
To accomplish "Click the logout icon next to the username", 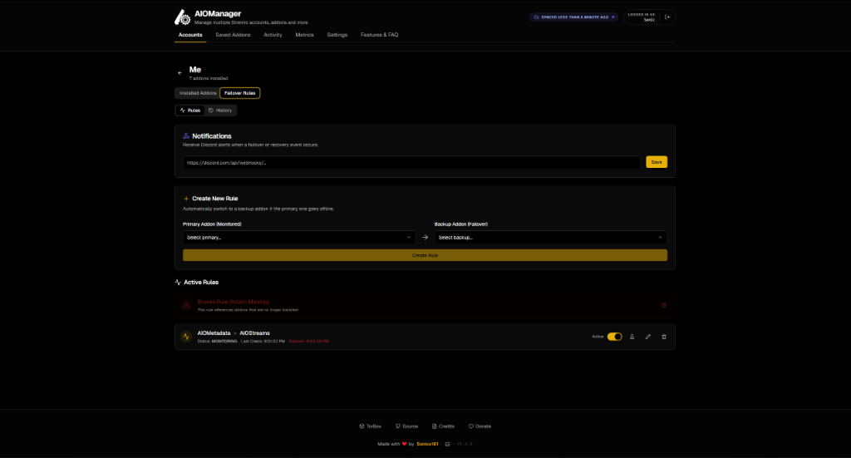I will pyautogui.click(x=667, y=17).
